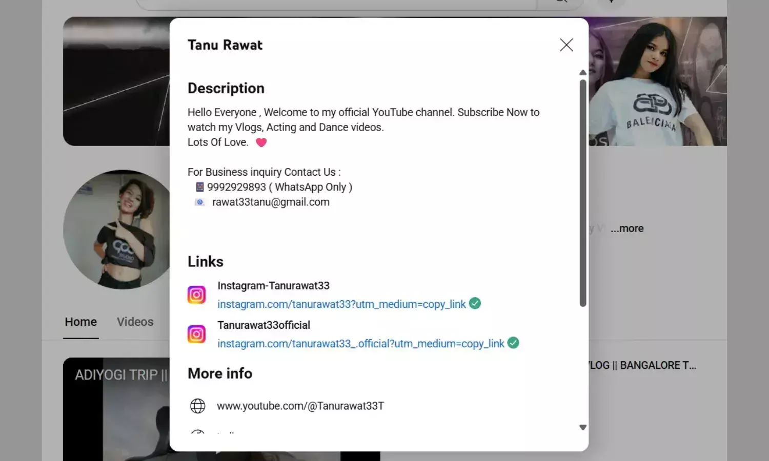Open instagram.com/tanurawat33_.official link

coord(361,344)
